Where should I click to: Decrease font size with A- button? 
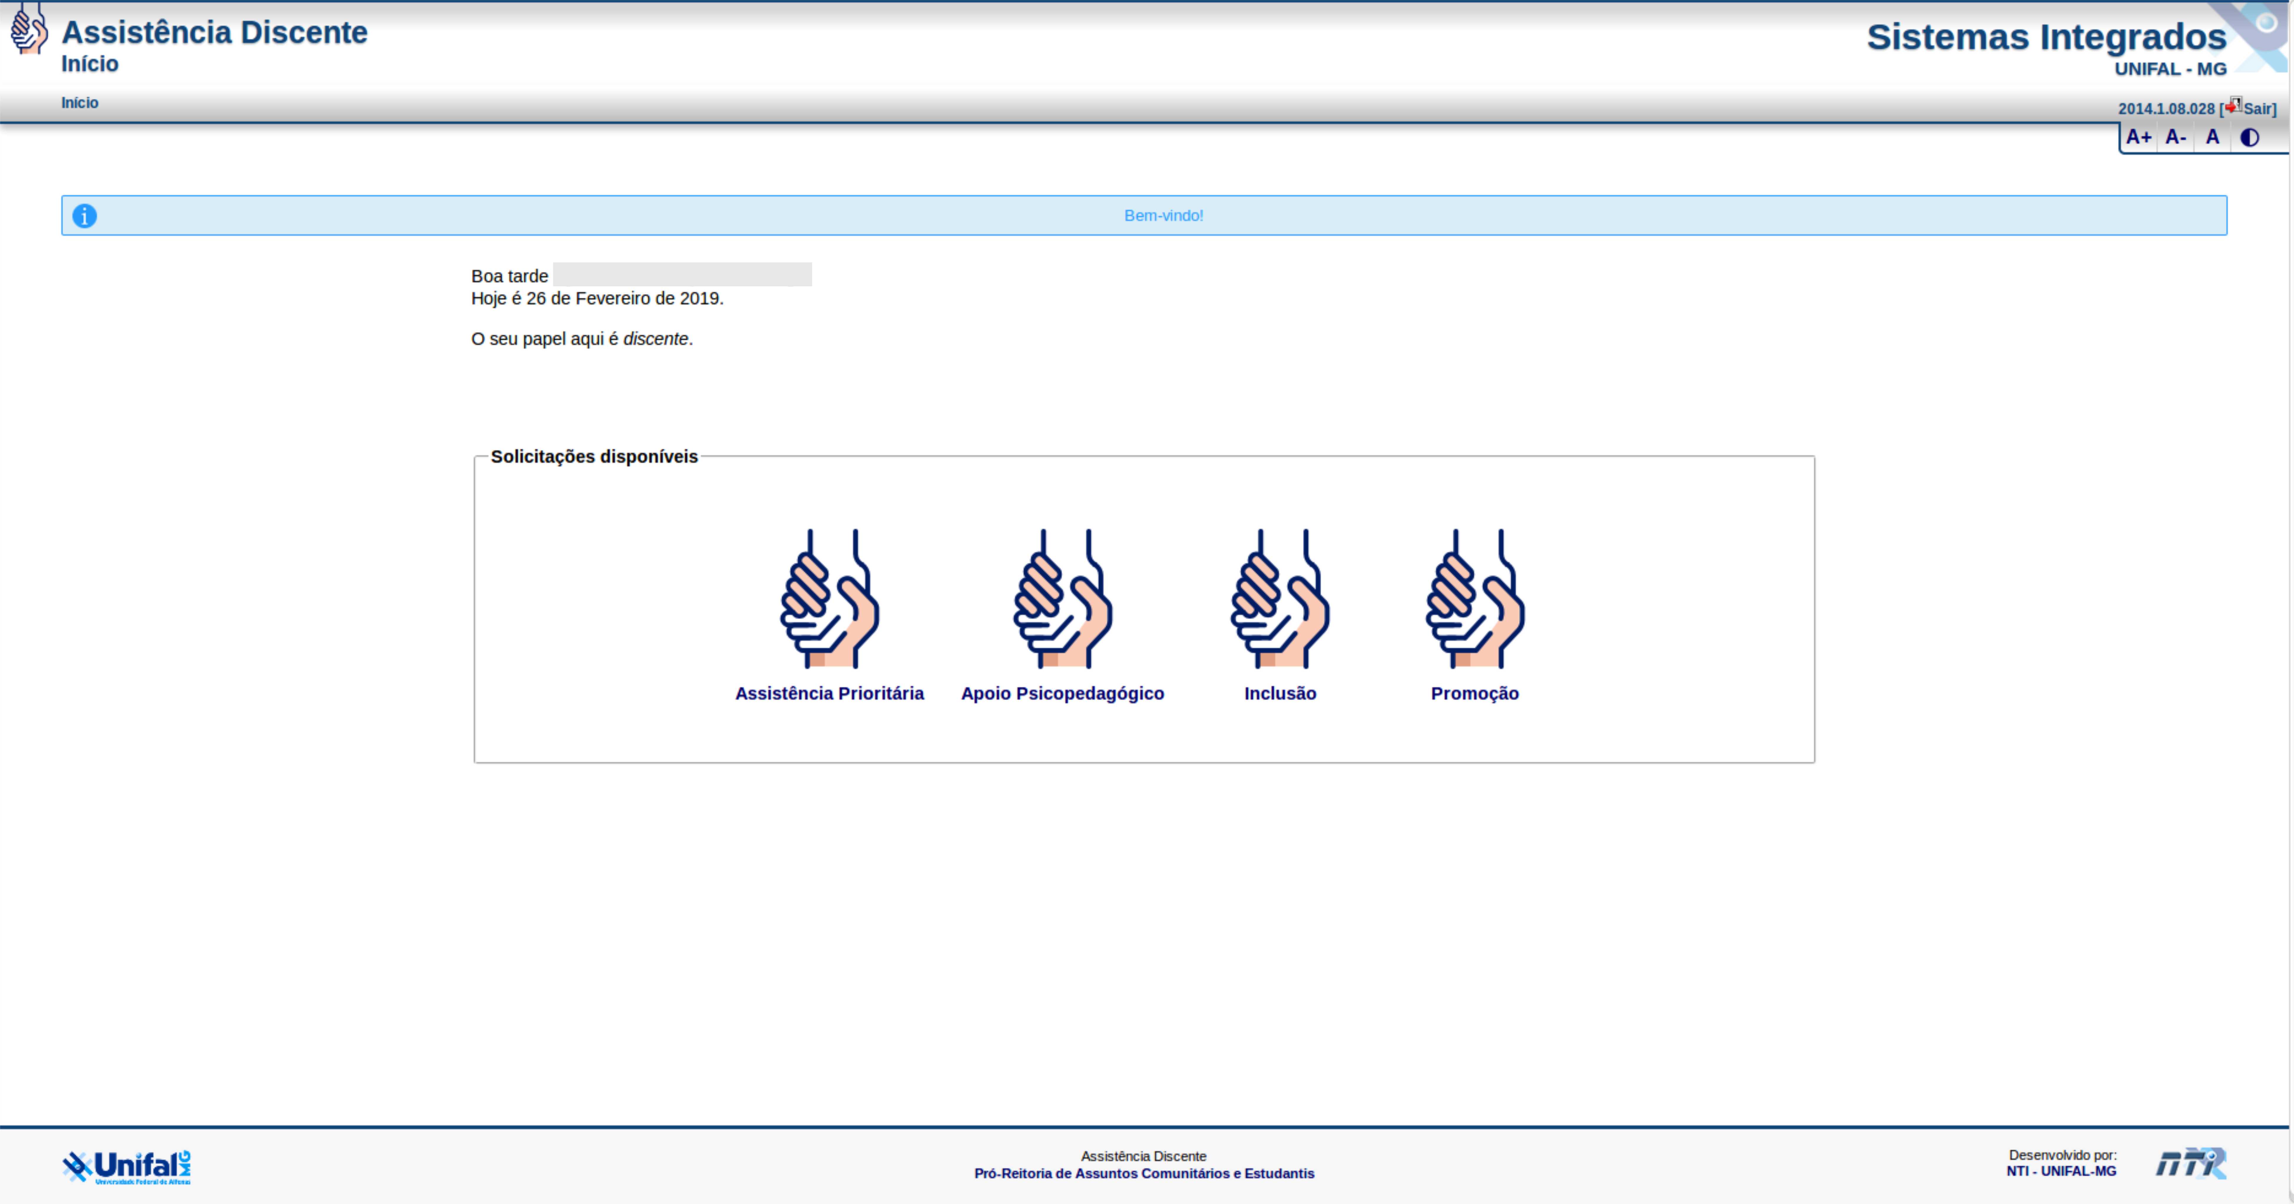pyautogui.click(x=2176, y=137)
